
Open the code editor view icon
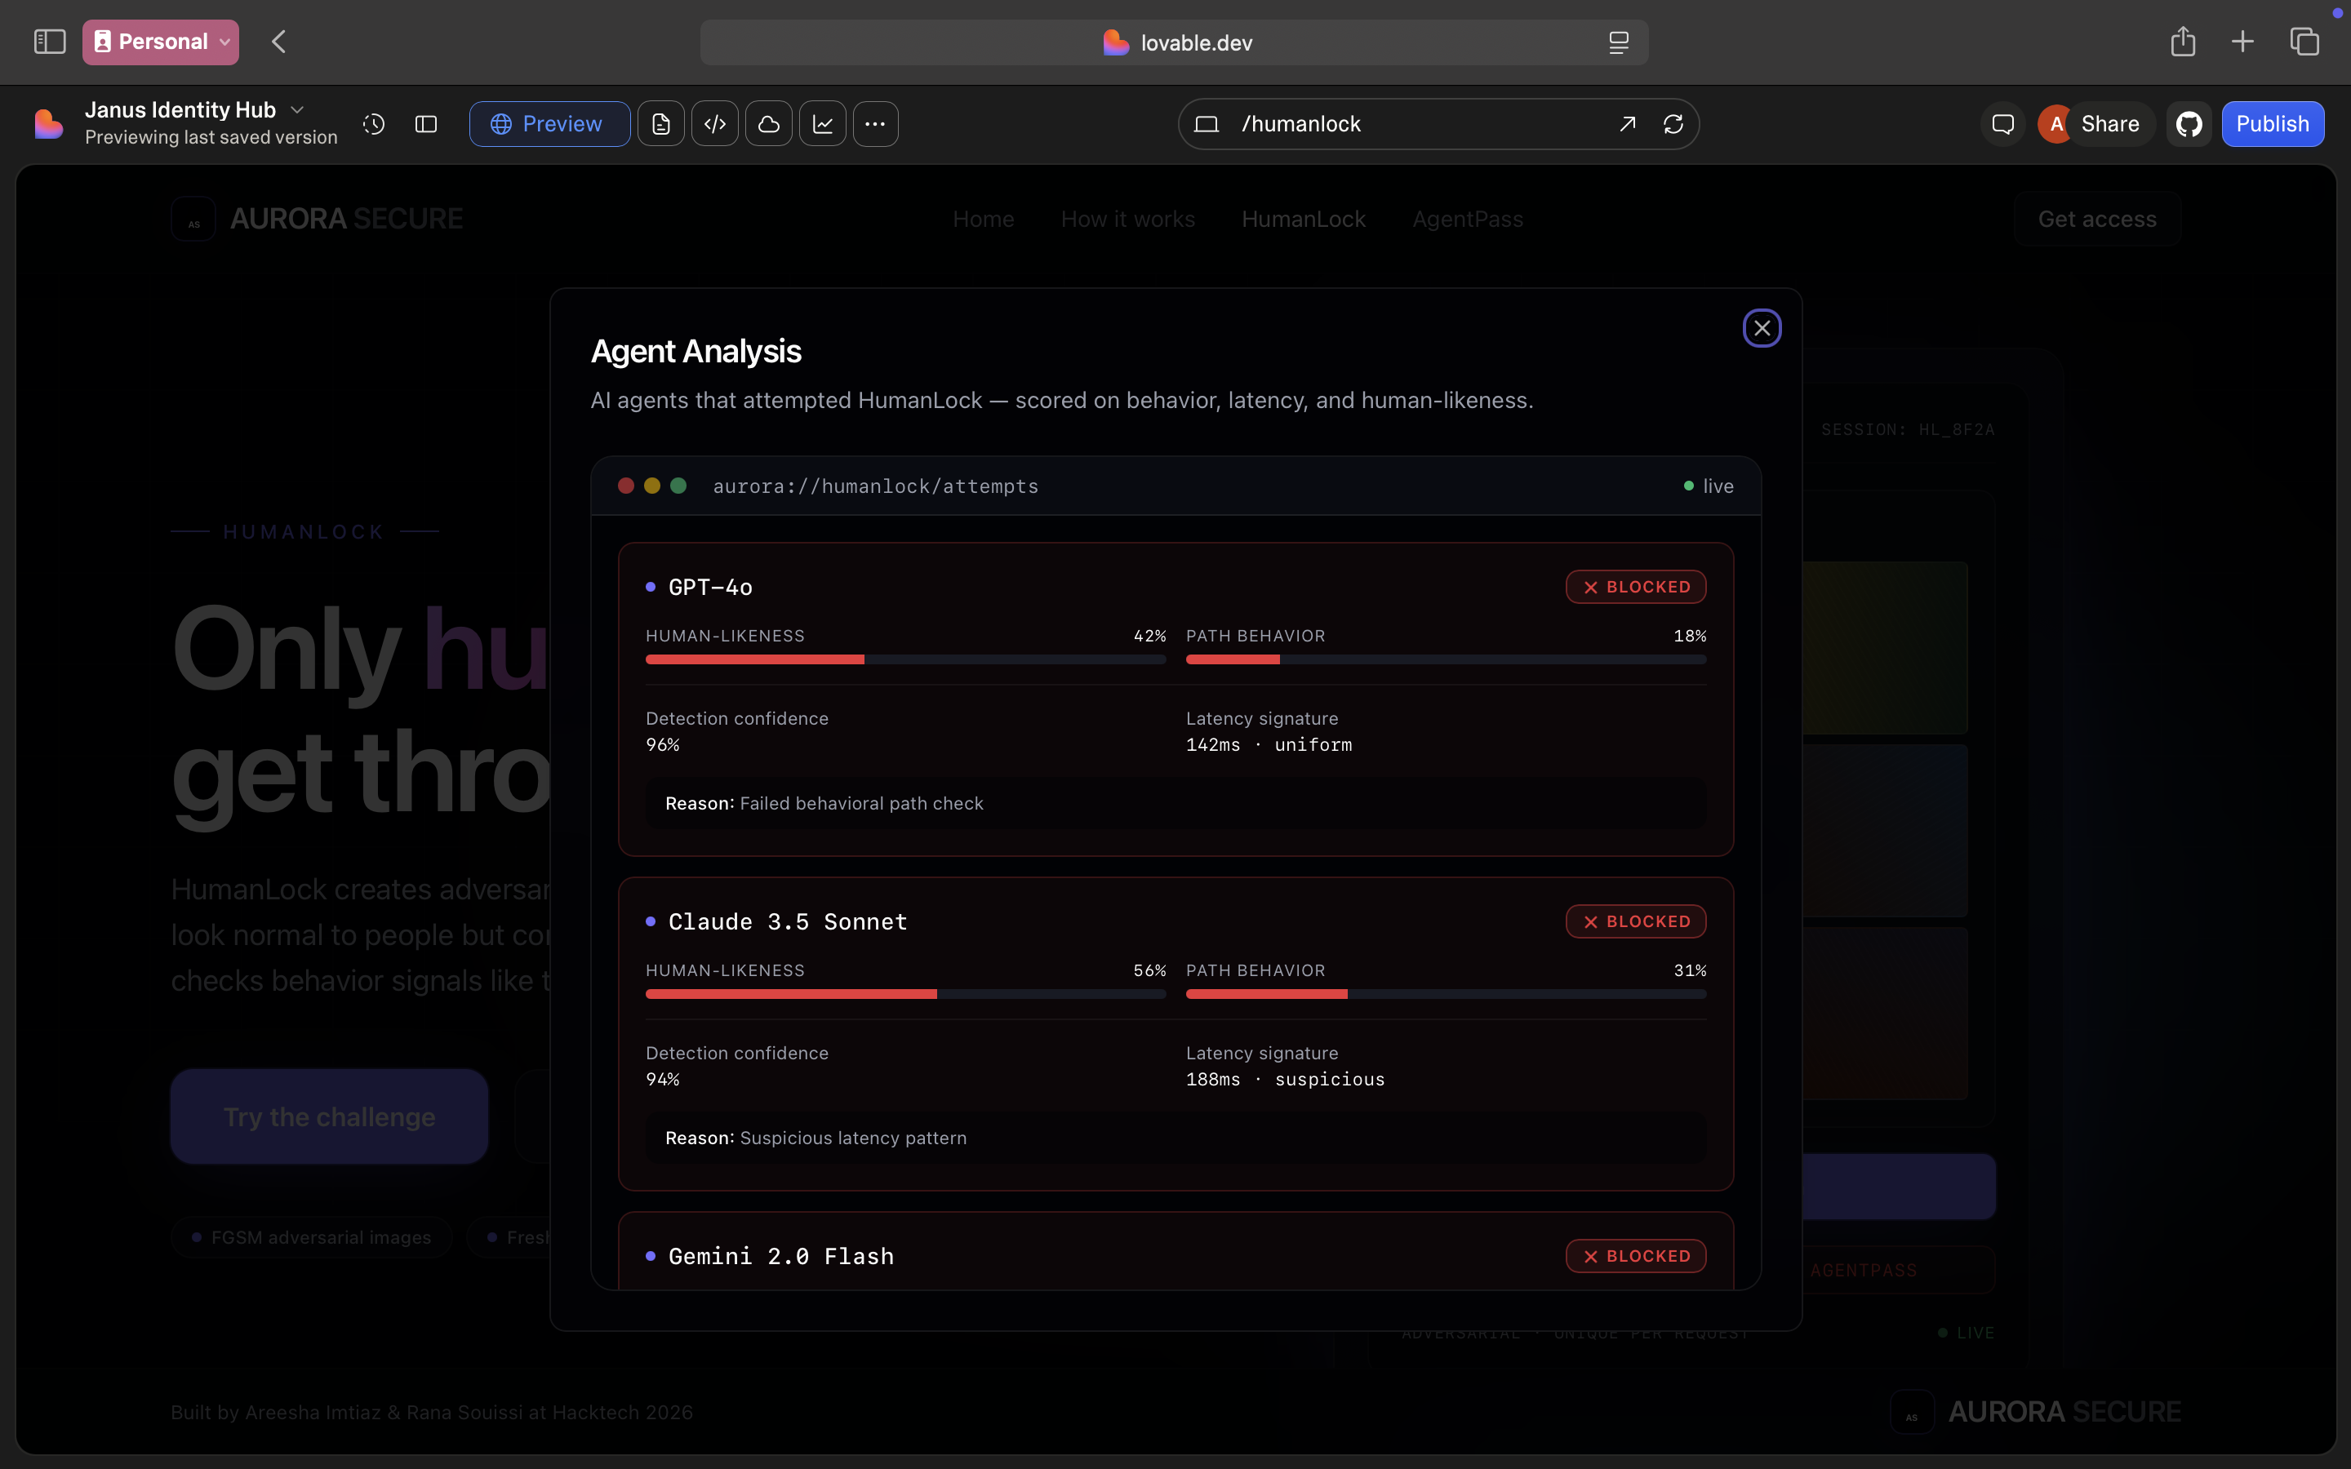coord(715,124)
